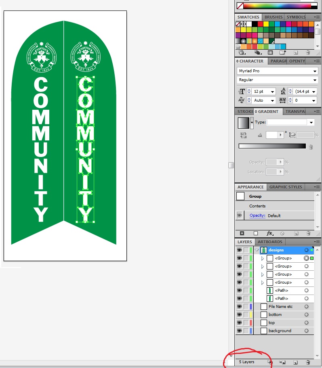The width and height of the screenshot is (322, 368).
Task: Open the gradient Type dropdown
Action: 311,123
